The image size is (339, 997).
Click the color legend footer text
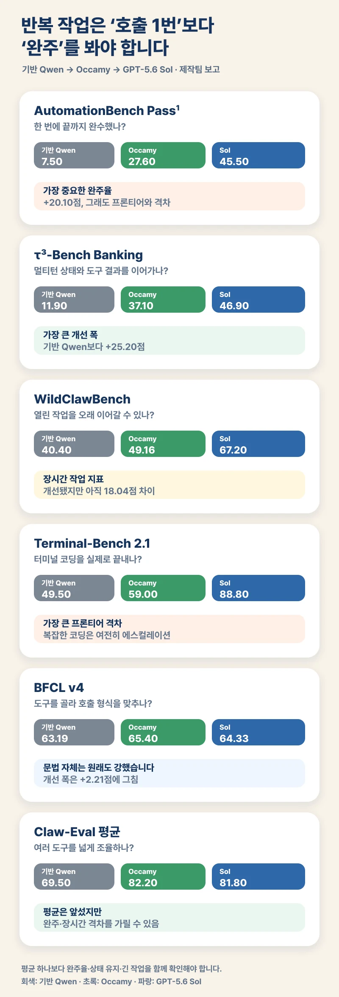point(111,982)
